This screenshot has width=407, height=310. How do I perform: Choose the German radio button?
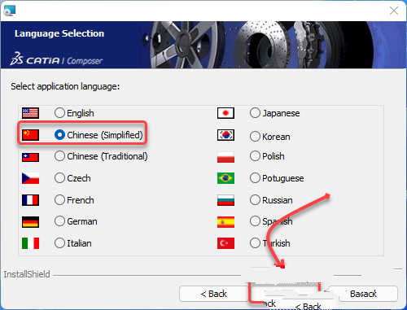click(59, 221)
